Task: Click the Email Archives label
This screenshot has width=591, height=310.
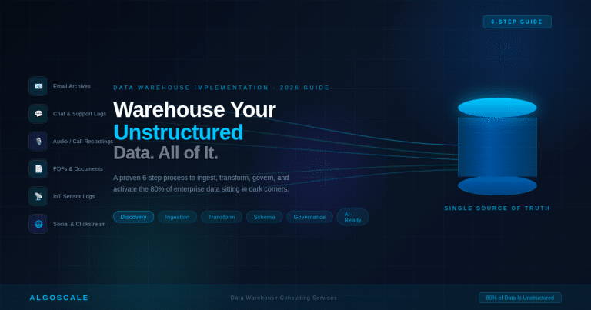Action: (72, 86)
